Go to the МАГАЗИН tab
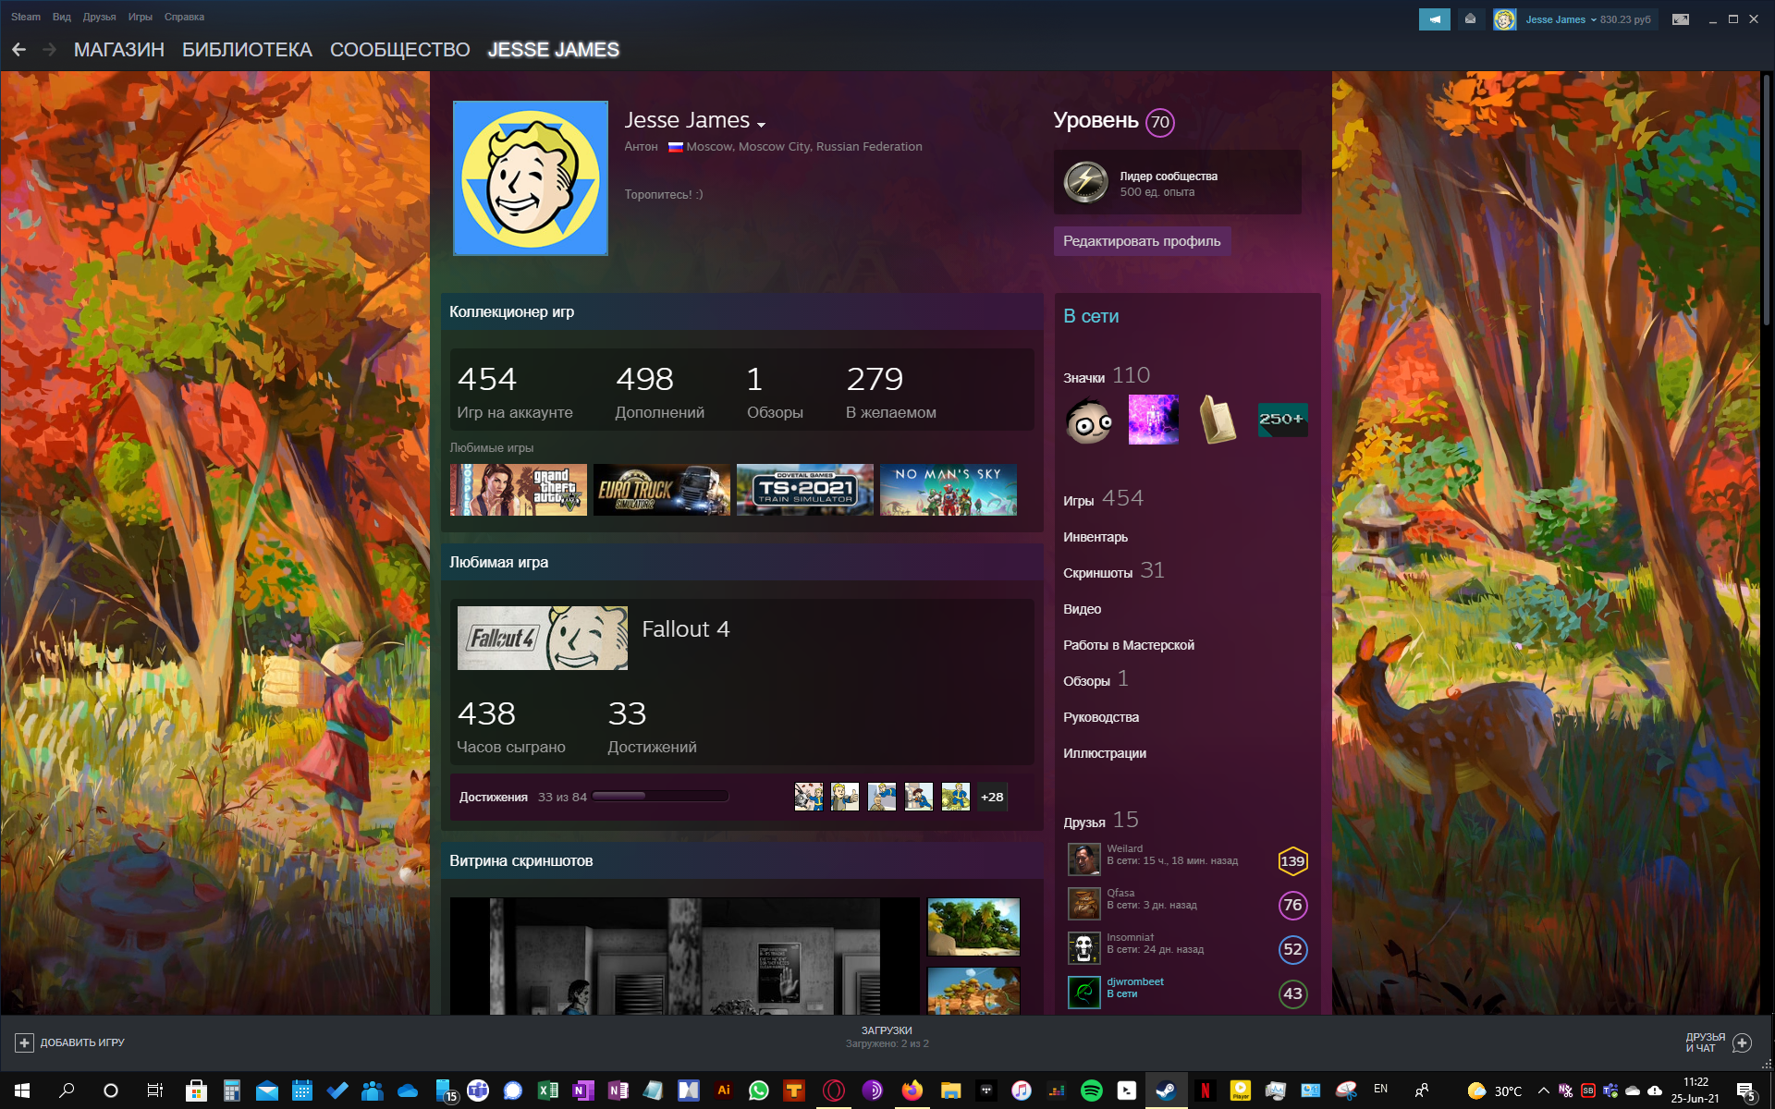 [119, 50]
